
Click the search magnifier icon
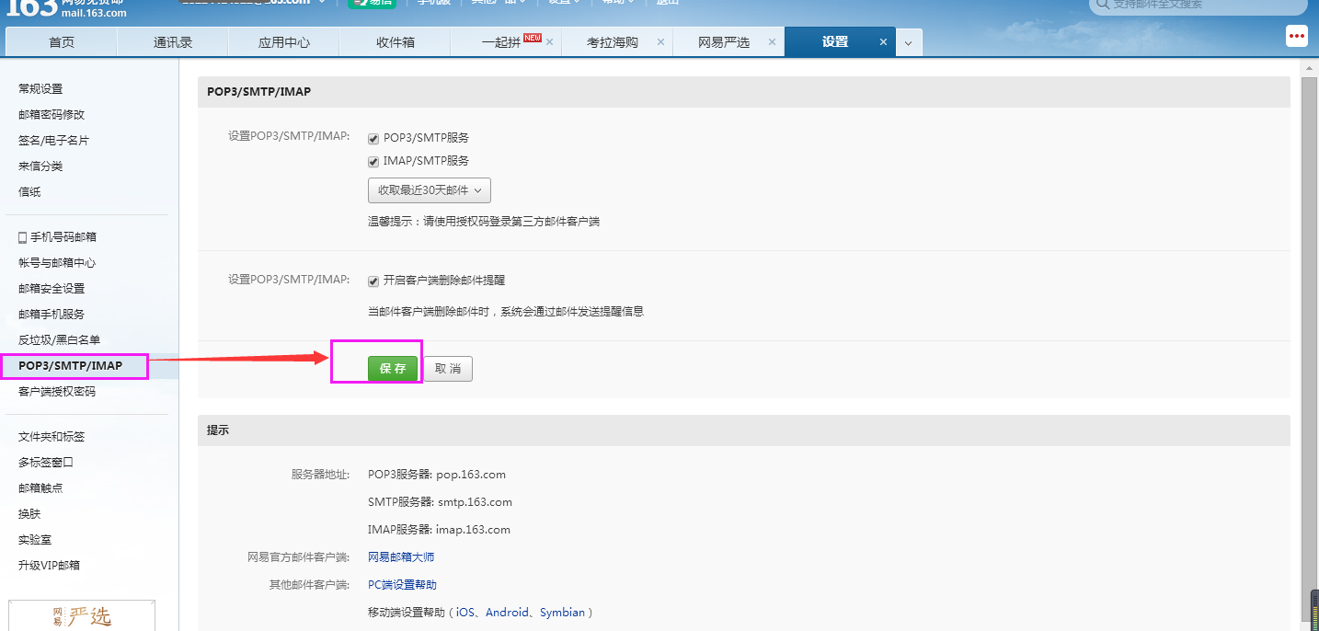pyautogui.click(x=1102, y=6)
